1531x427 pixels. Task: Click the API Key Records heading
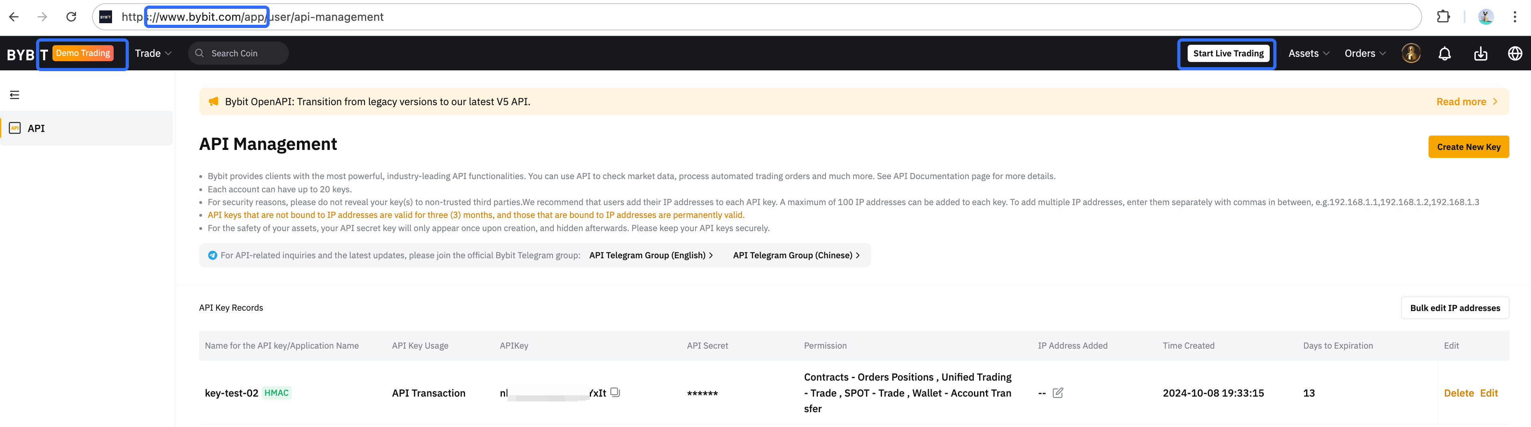coord(230,307)
